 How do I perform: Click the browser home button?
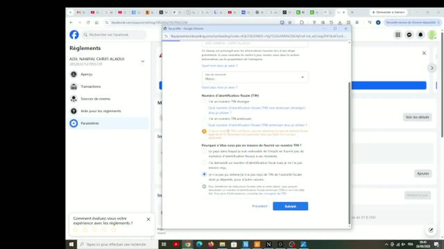96,22
